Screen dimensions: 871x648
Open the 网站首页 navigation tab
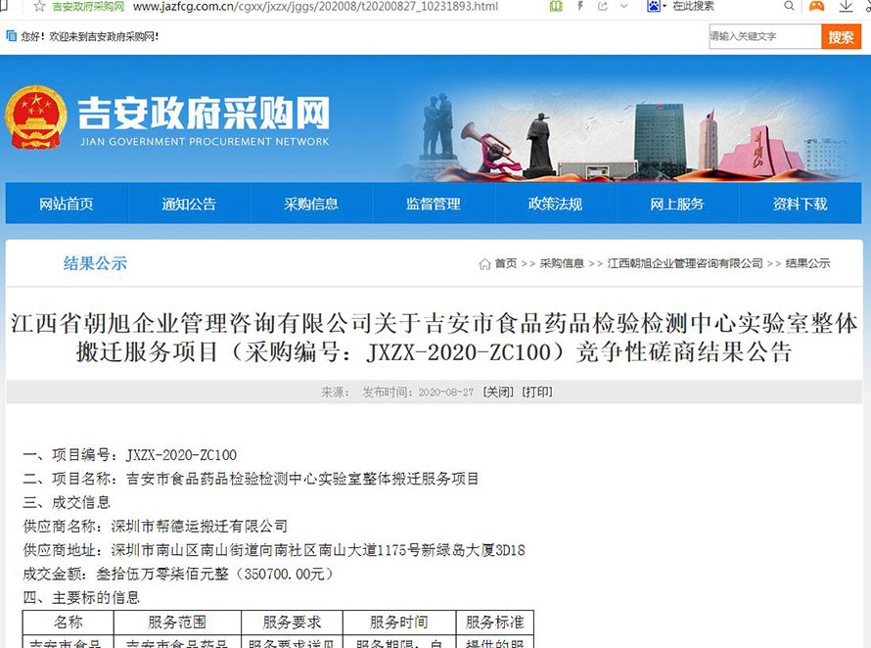(67, 205)
